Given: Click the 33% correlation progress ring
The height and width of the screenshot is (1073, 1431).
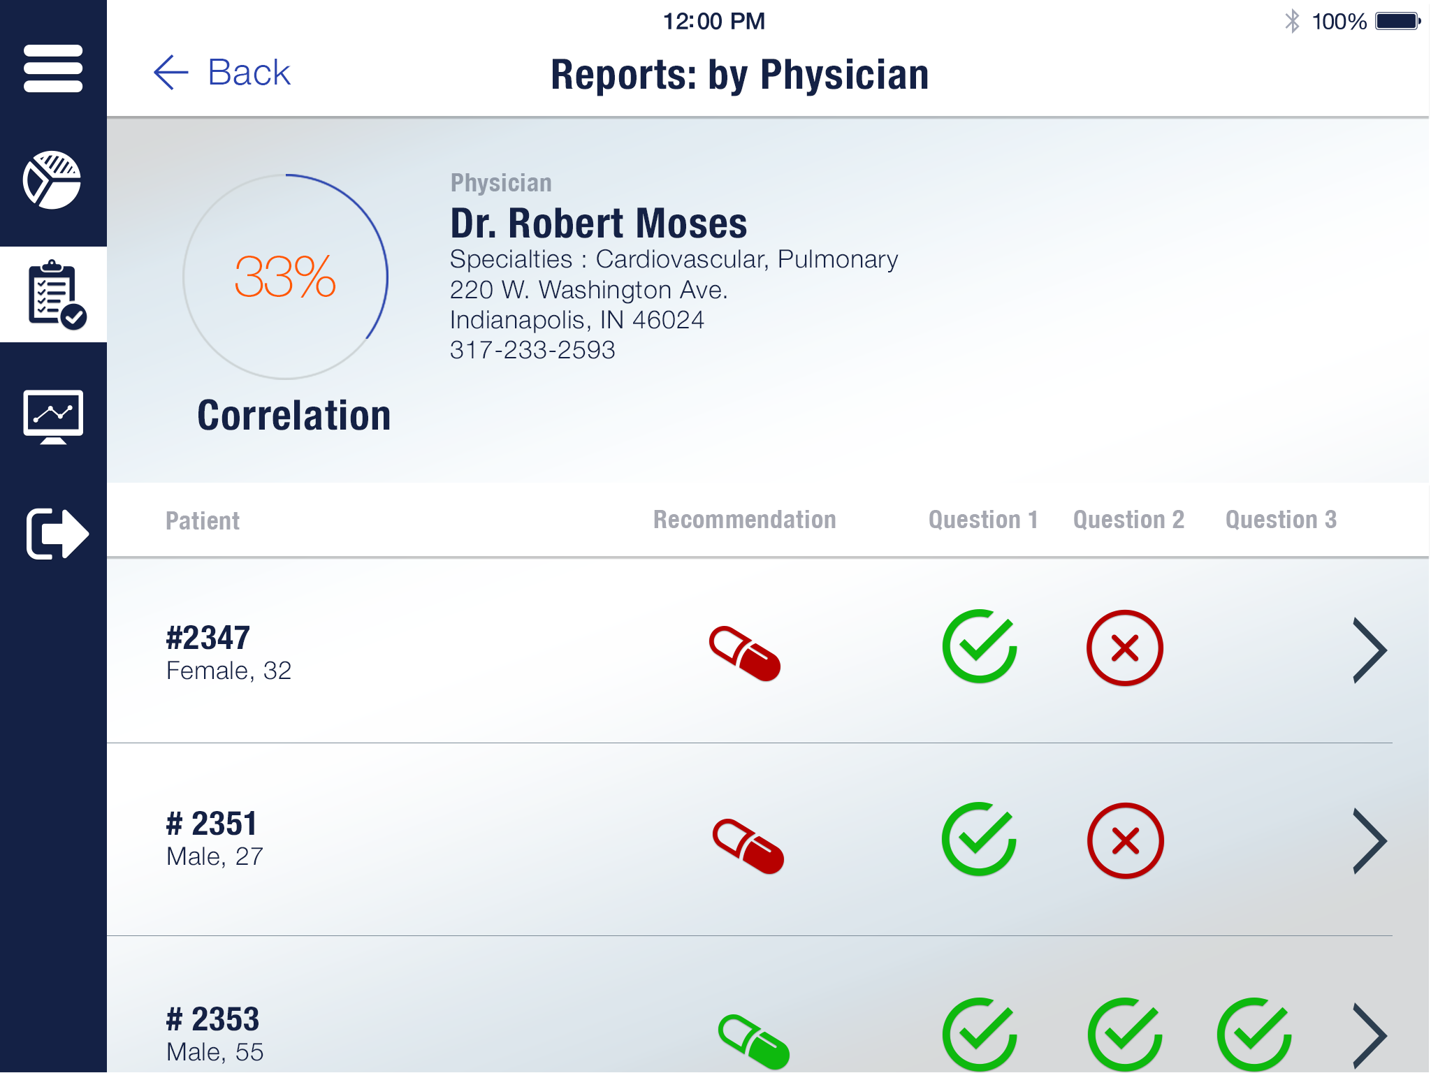Looking at the screenshot, I should pyautogui.click(x=285, y=277).
